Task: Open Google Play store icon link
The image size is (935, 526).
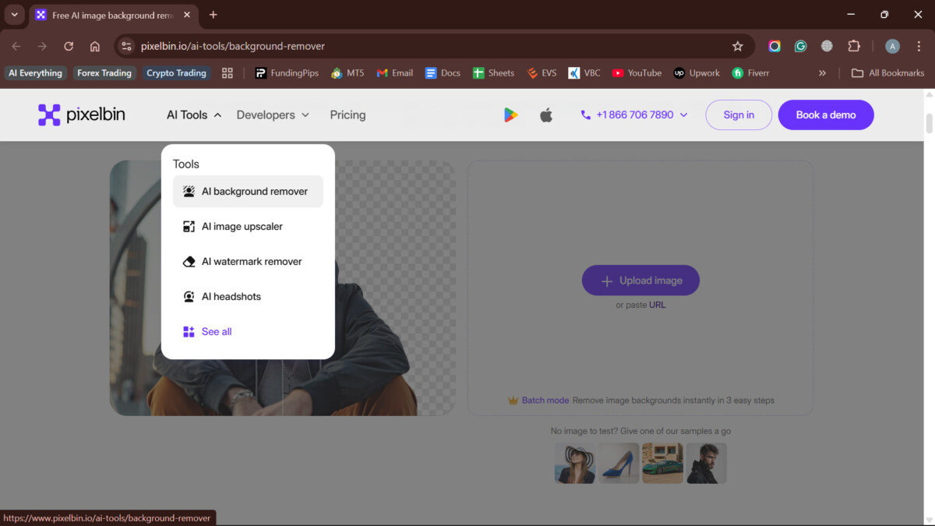Action: coord(510,115)
